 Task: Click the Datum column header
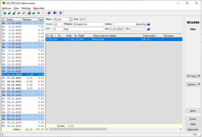pos(14,20)
